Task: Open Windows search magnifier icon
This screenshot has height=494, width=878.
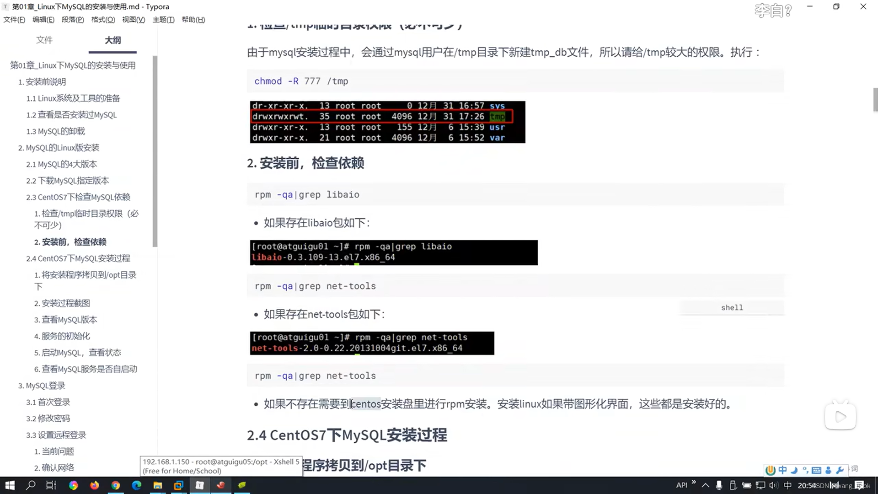Action: point(31,485)
